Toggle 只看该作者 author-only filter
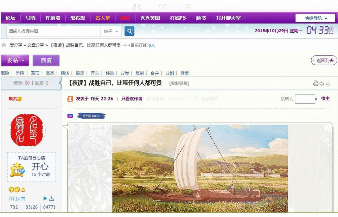Screen dimensions: 338x217 [x=132, y=99]
